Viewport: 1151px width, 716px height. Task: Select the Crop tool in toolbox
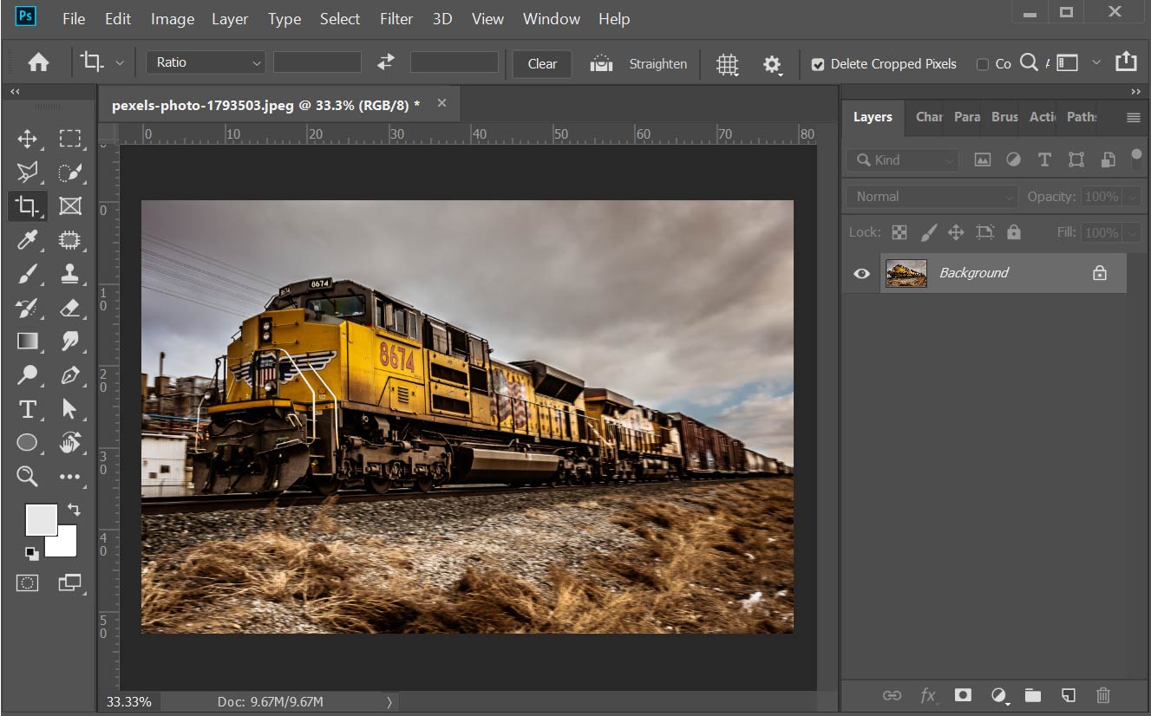pyautogui.click(x=27, y=205)
